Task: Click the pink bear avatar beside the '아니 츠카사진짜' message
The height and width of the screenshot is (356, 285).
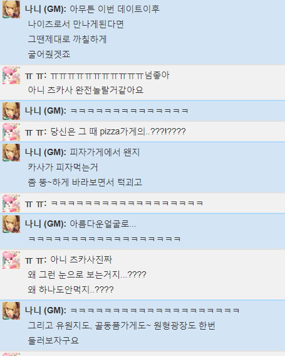Action: pyautogui.click(x=11, y=260)
